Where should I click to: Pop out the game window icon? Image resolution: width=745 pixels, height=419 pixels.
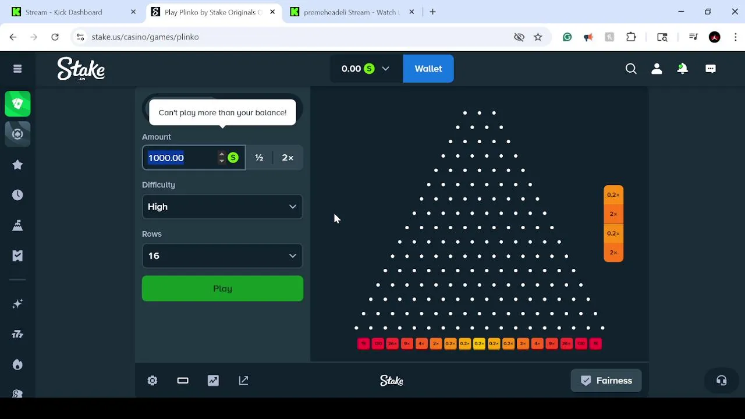[x=243, y=381]
